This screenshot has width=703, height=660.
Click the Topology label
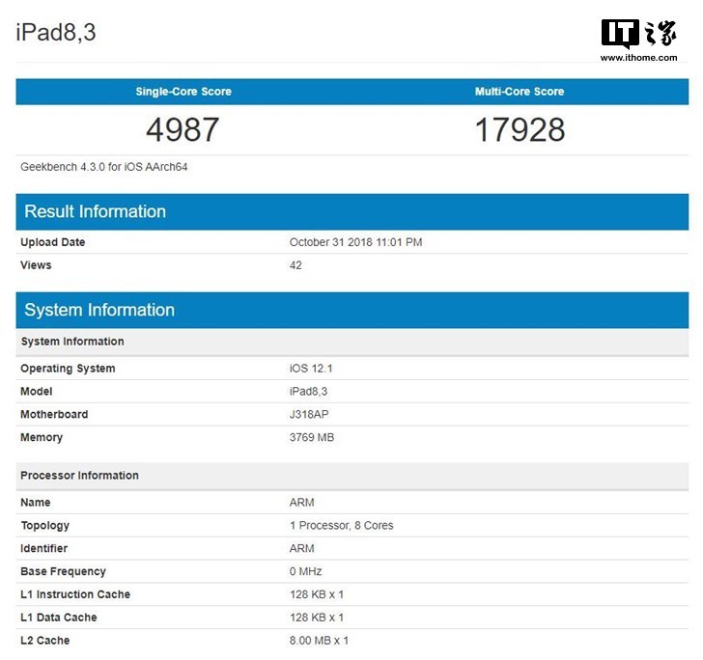click(44, 525)
